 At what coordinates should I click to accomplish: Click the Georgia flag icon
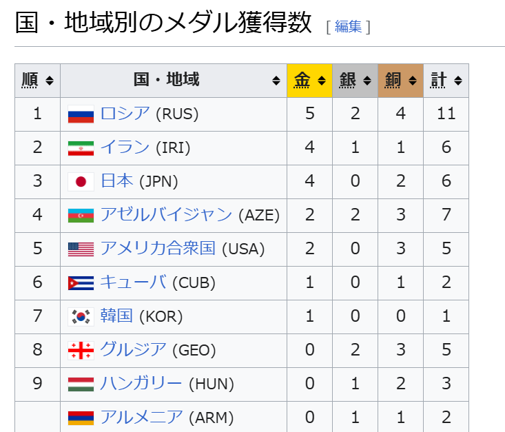pos(81,351)
